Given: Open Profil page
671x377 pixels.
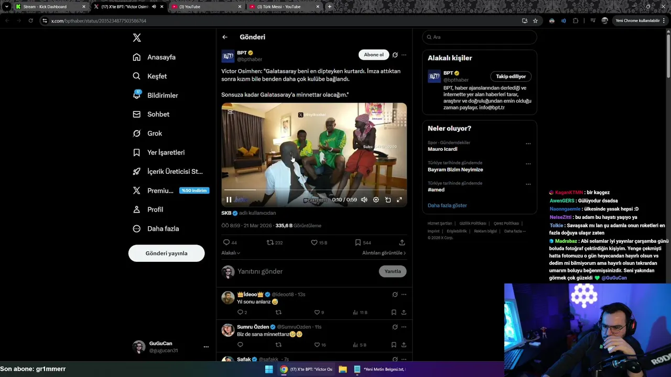Looking at the screenshot, I should coord(148,209).
